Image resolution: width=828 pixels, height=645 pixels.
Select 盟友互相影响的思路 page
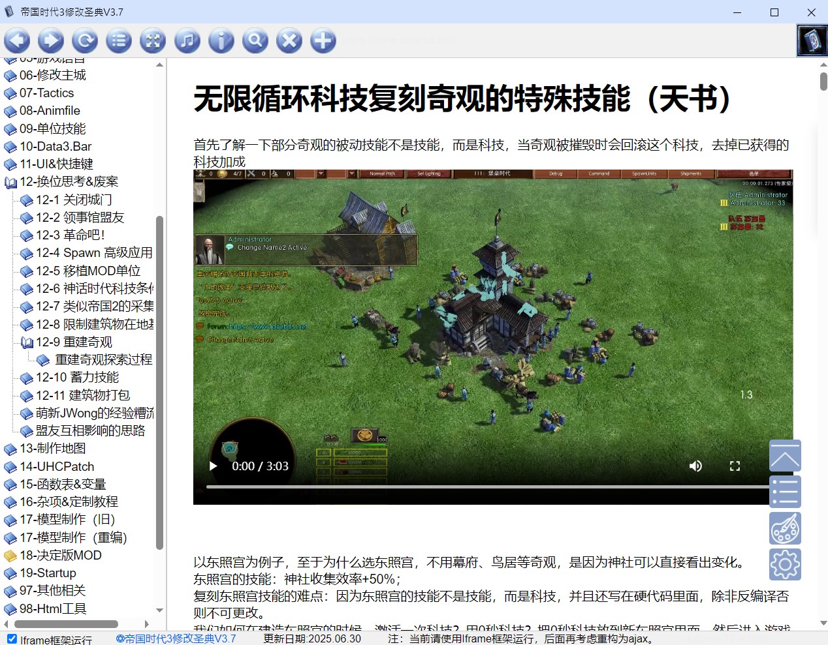click(x=90, y=431)
